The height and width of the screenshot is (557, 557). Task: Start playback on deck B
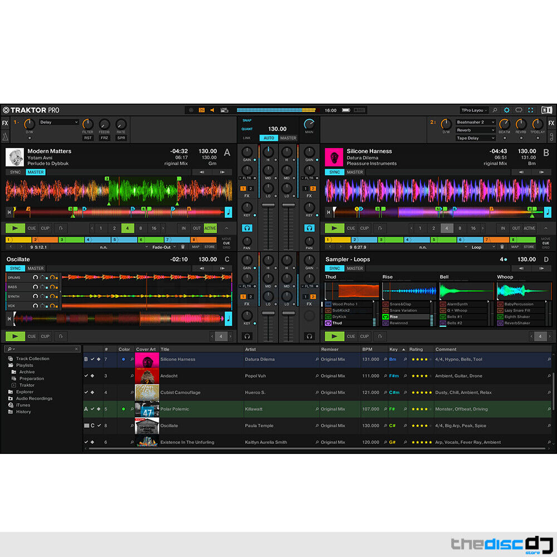334,228
